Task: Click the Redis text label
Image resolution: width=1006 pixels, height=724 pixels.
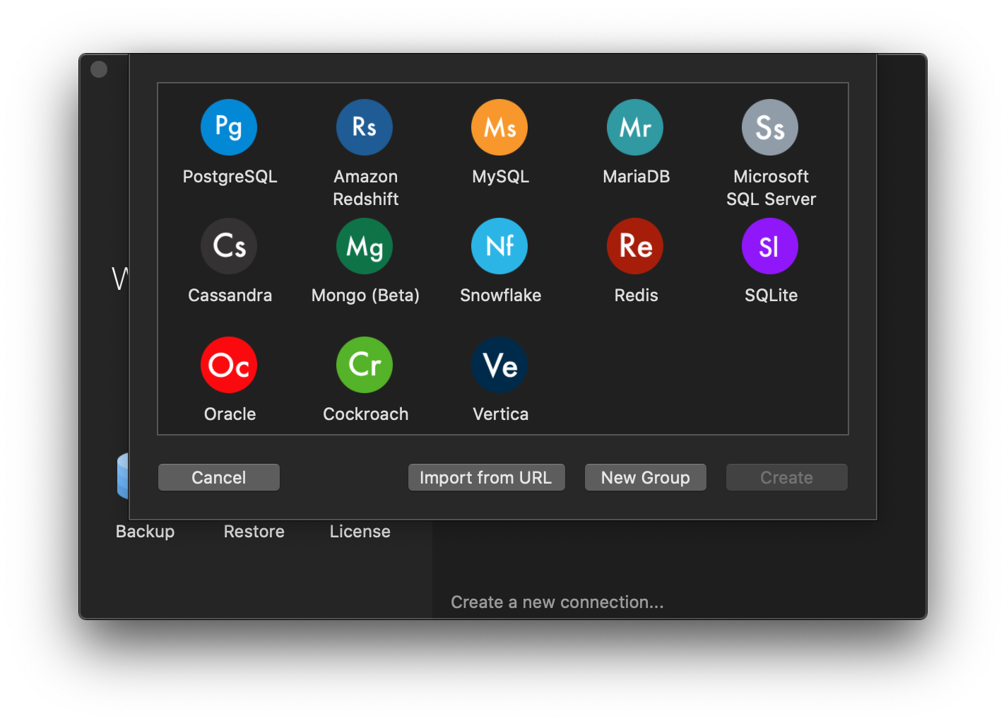Action: [637, 296]
